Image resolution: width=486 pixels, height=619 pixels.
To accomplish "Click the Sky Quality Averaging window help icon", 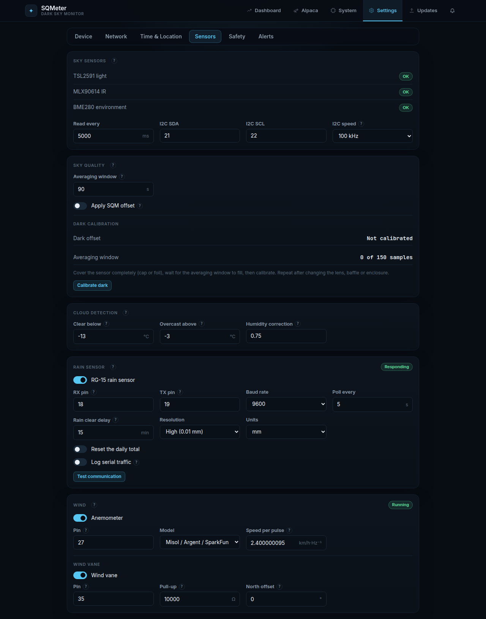I will (122, 176).
